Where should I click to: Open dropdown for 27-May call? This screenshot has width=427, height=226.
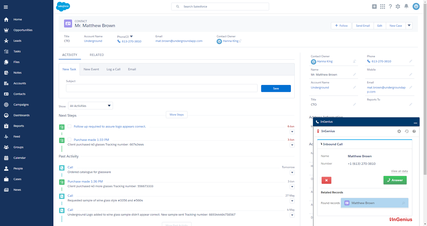292,201
